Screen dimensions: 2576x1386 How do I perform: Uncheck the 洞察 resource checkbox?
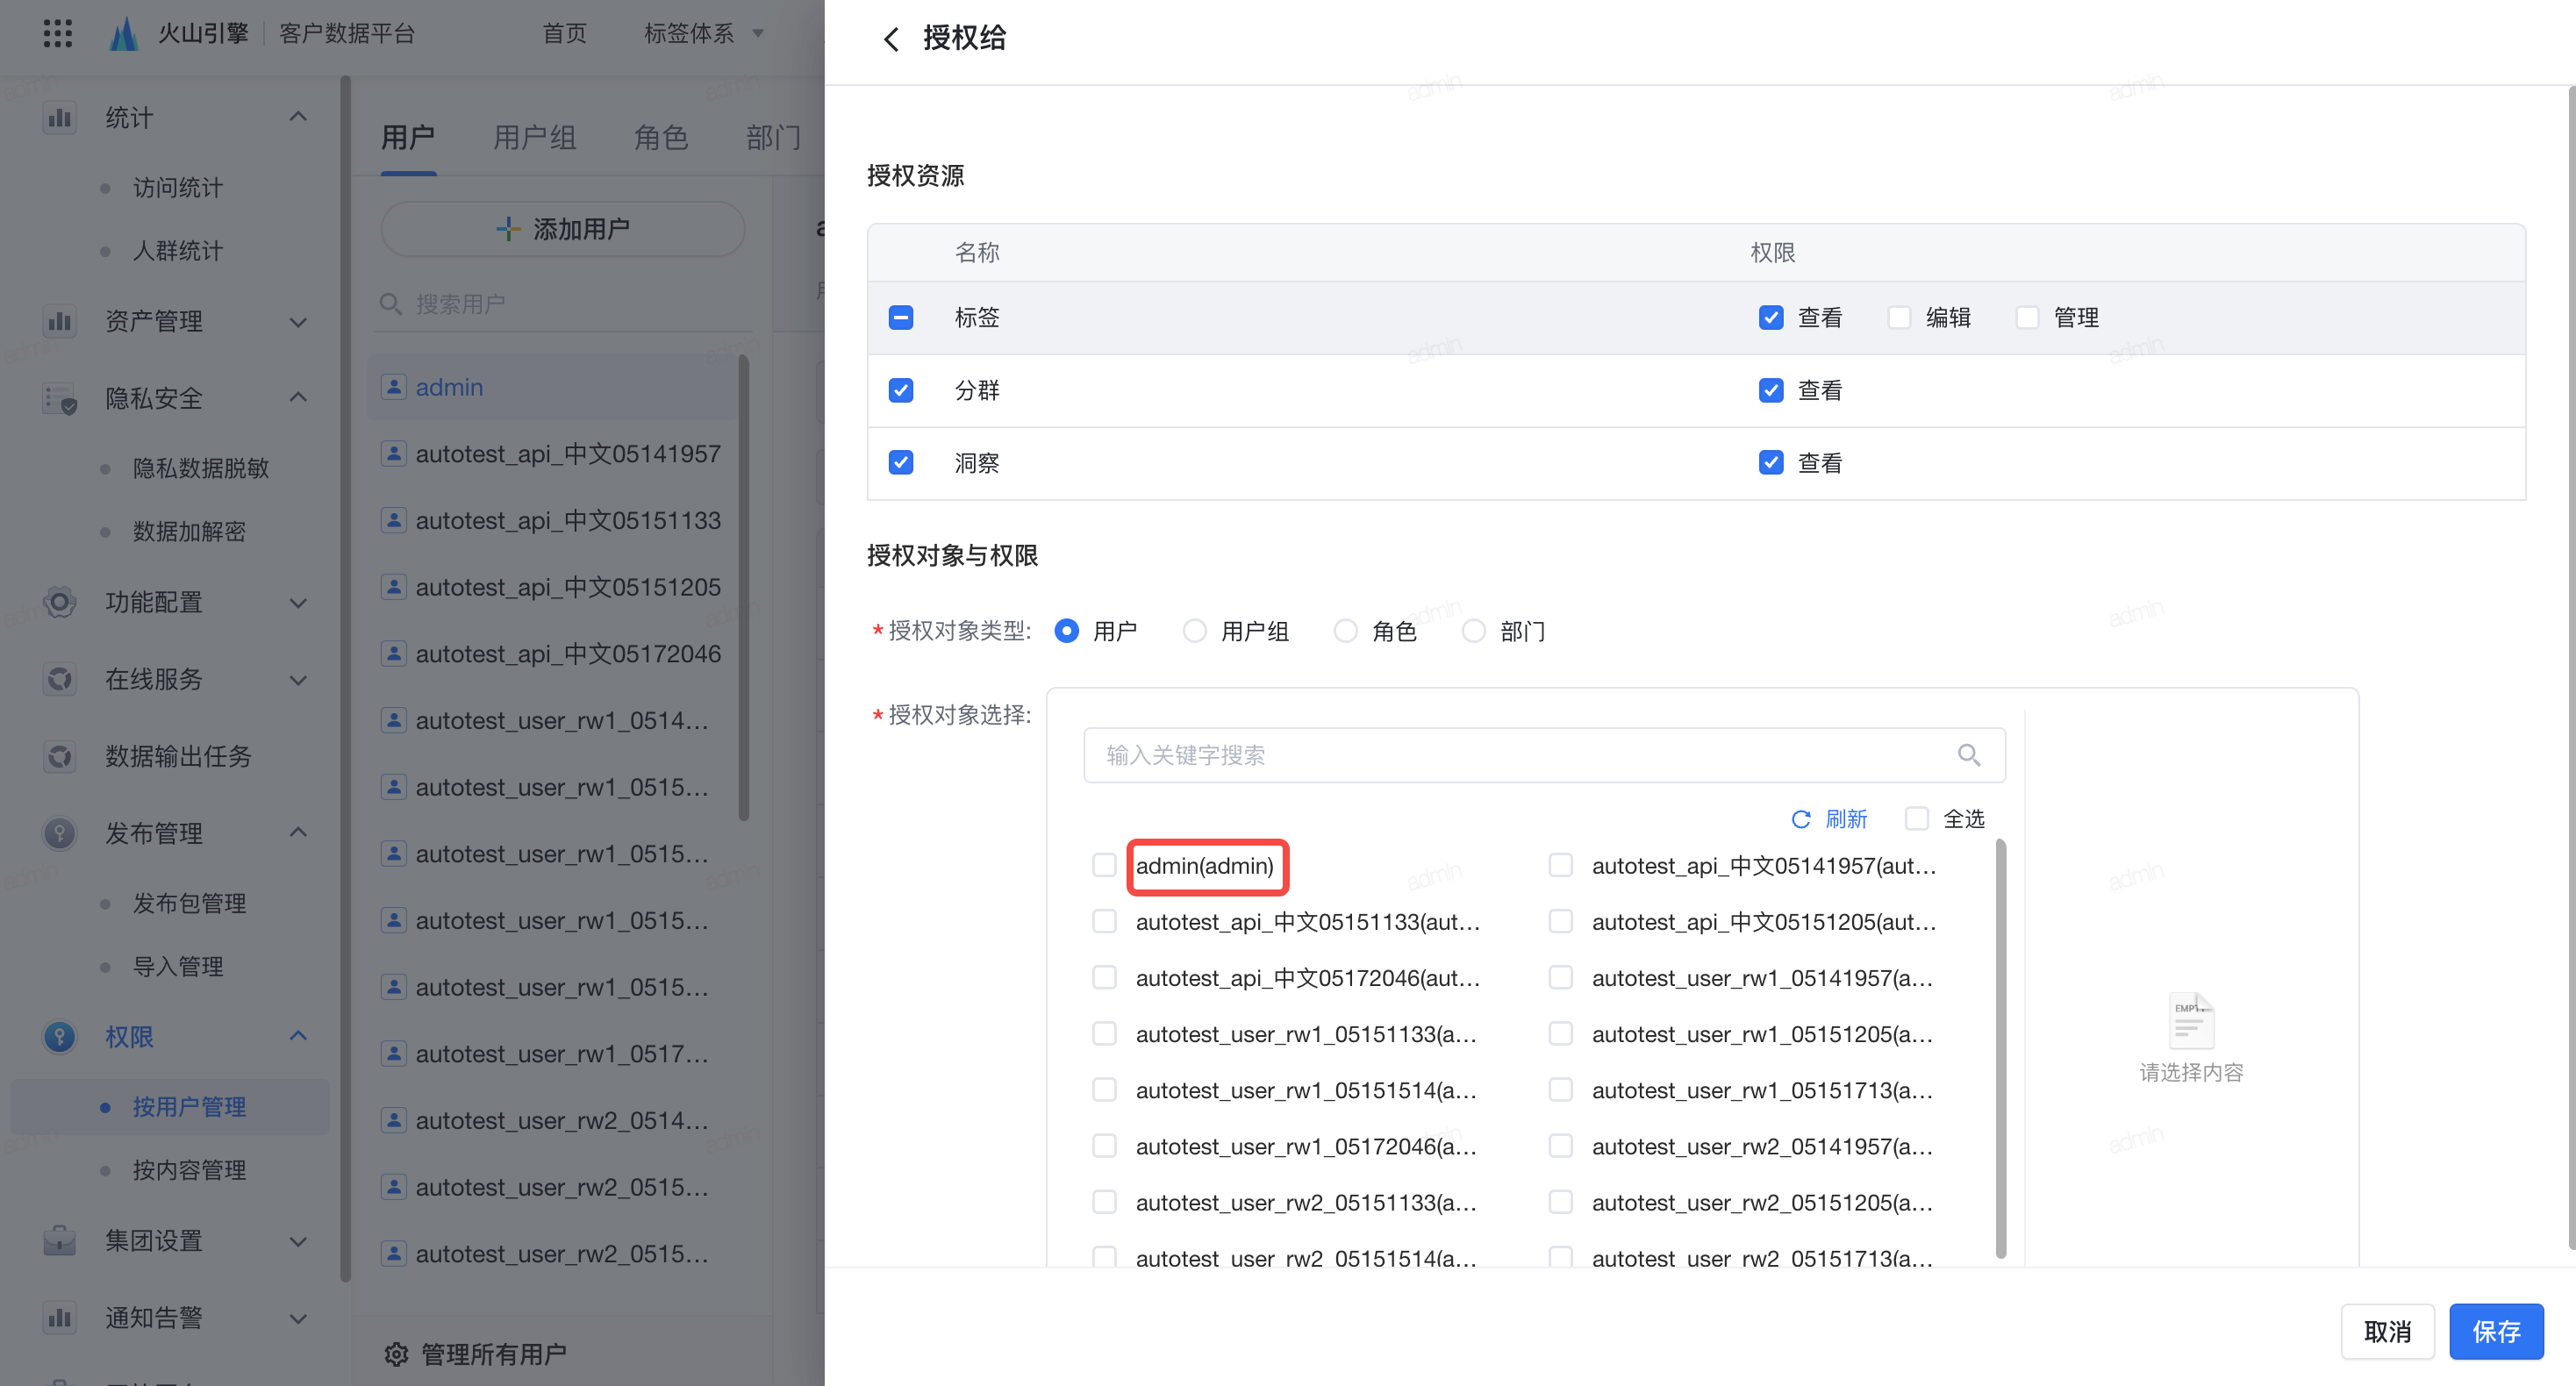coord(901,463)
